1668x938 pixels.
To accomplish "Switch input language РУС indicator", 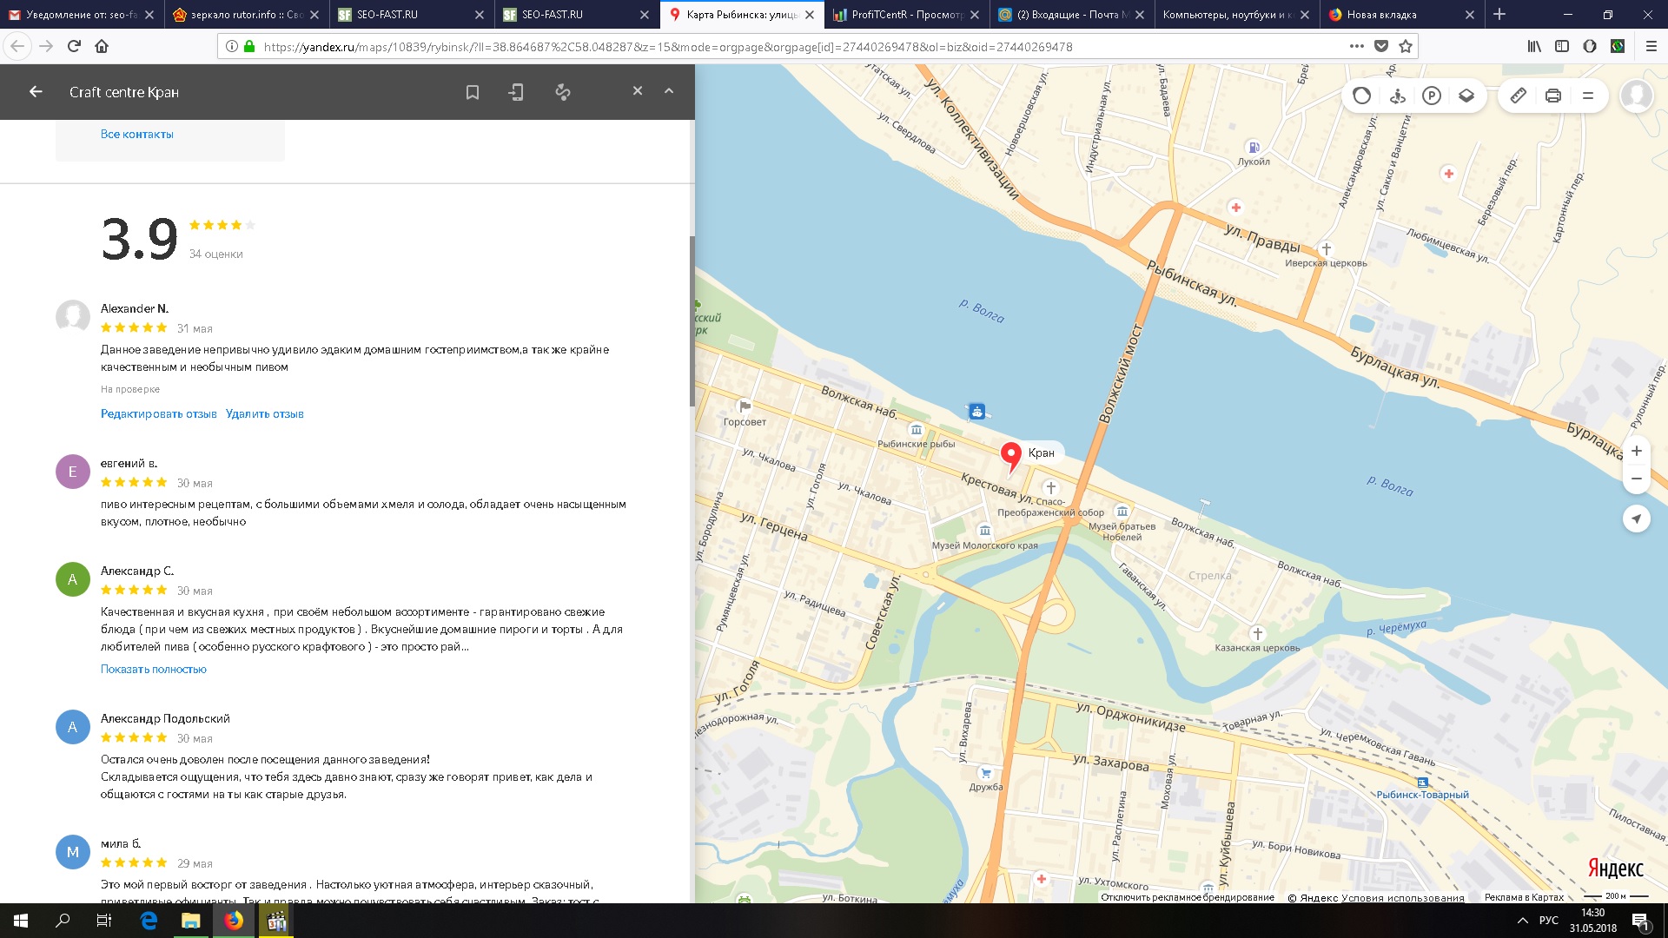I will 1549,921.
